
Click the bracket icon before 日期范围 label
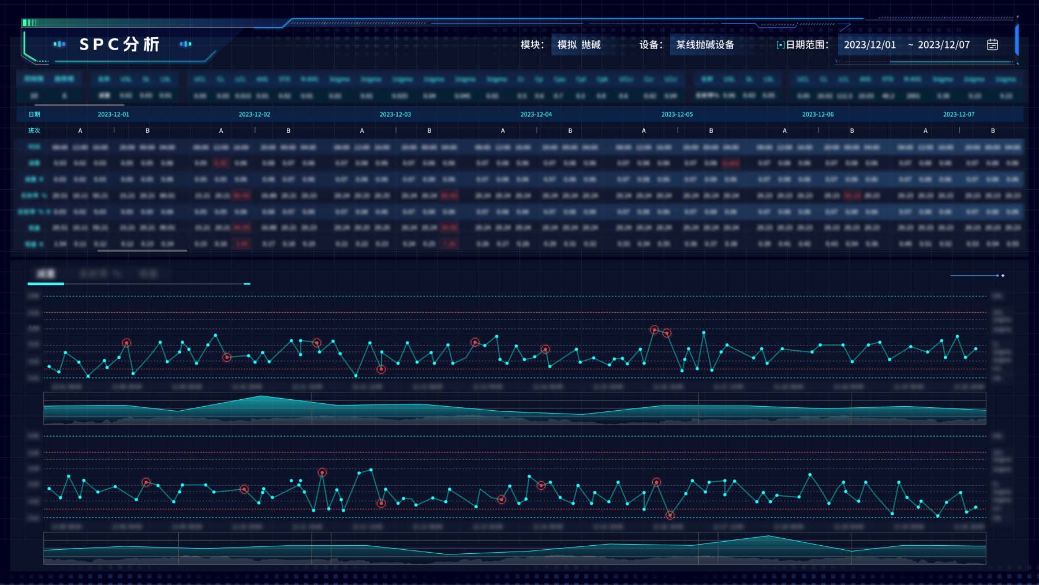(x=780, y=45)
